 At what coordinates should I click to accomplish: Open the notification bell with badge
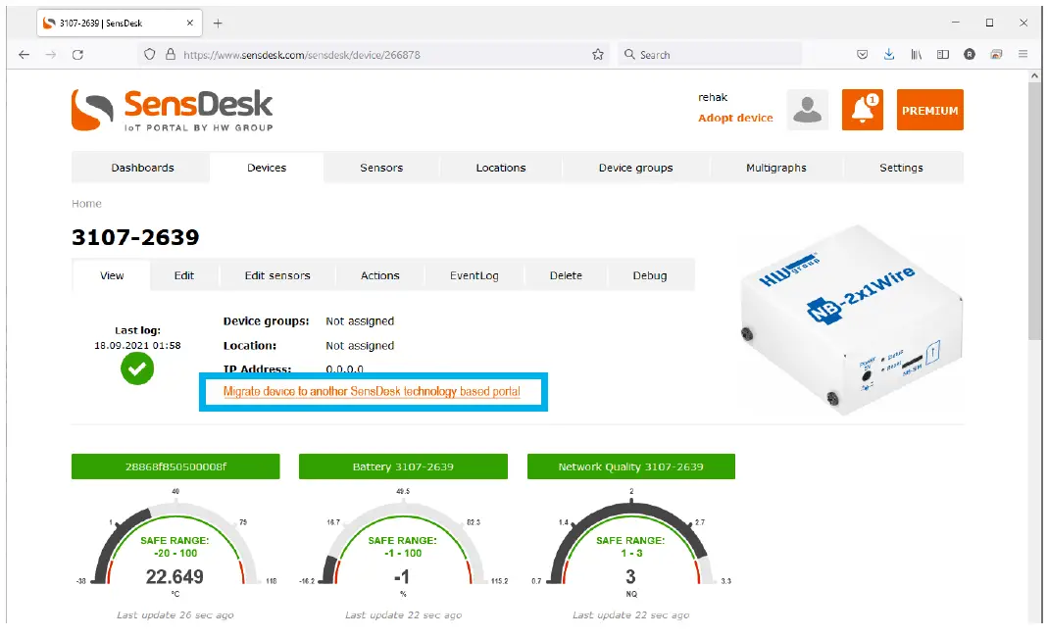[862, 110]
